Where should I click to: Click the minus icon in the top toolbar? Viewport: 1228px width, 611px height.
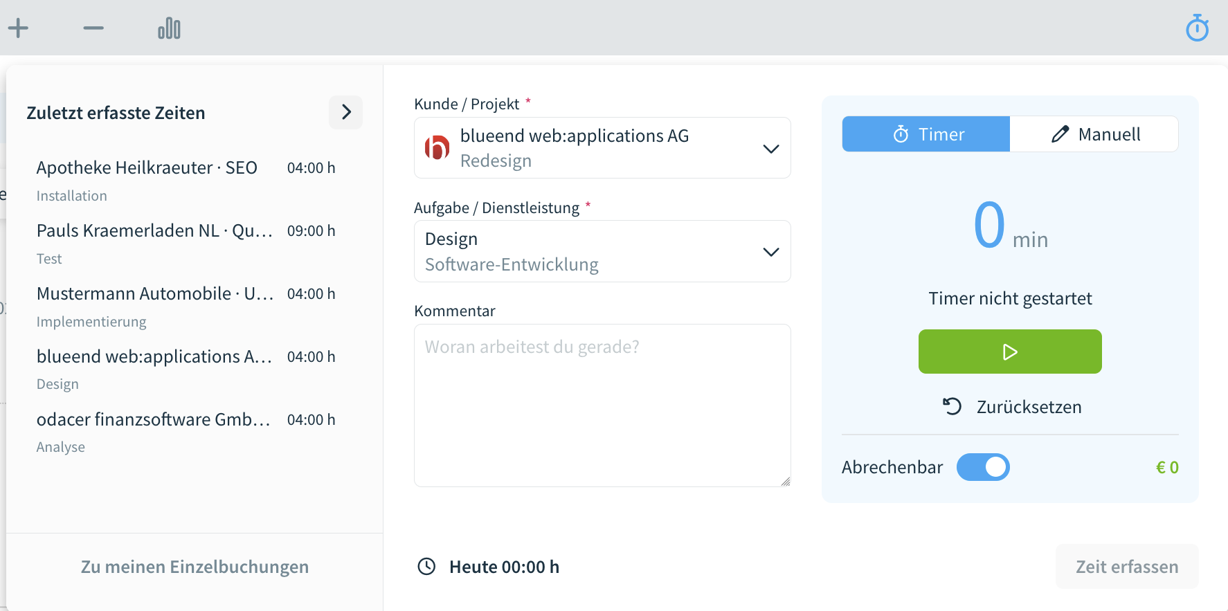point(93,28)
